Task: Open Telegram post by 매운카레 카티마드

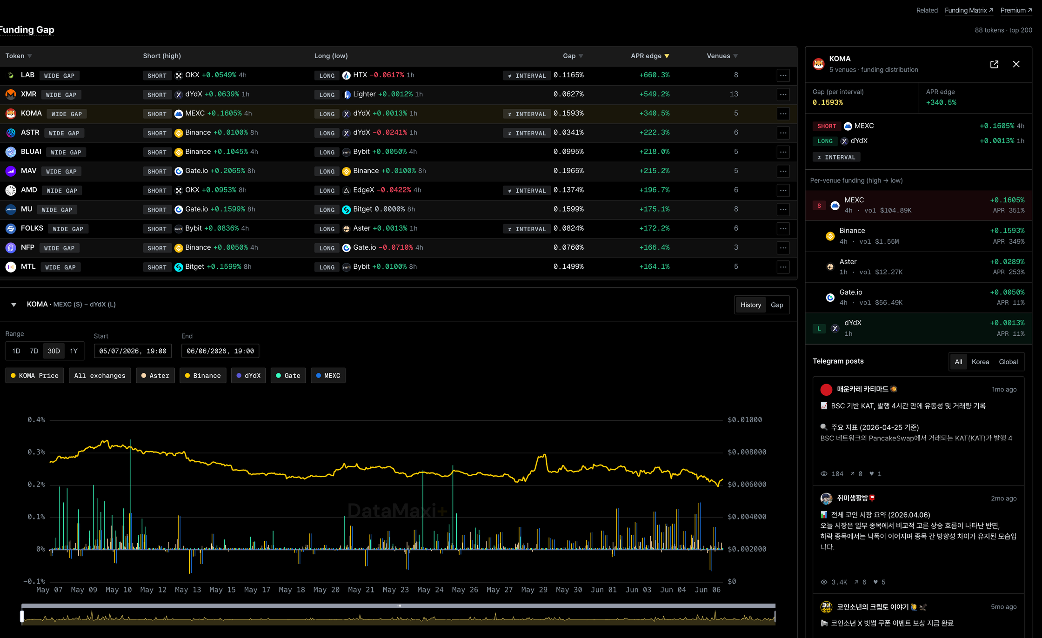Action: (918, 431)
